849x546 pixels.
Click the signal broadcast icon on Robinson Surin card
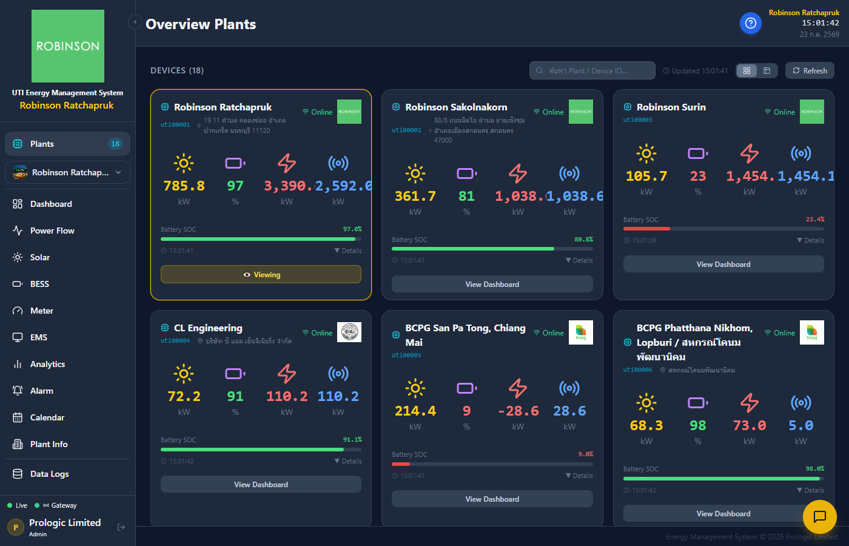click(801, 153)
